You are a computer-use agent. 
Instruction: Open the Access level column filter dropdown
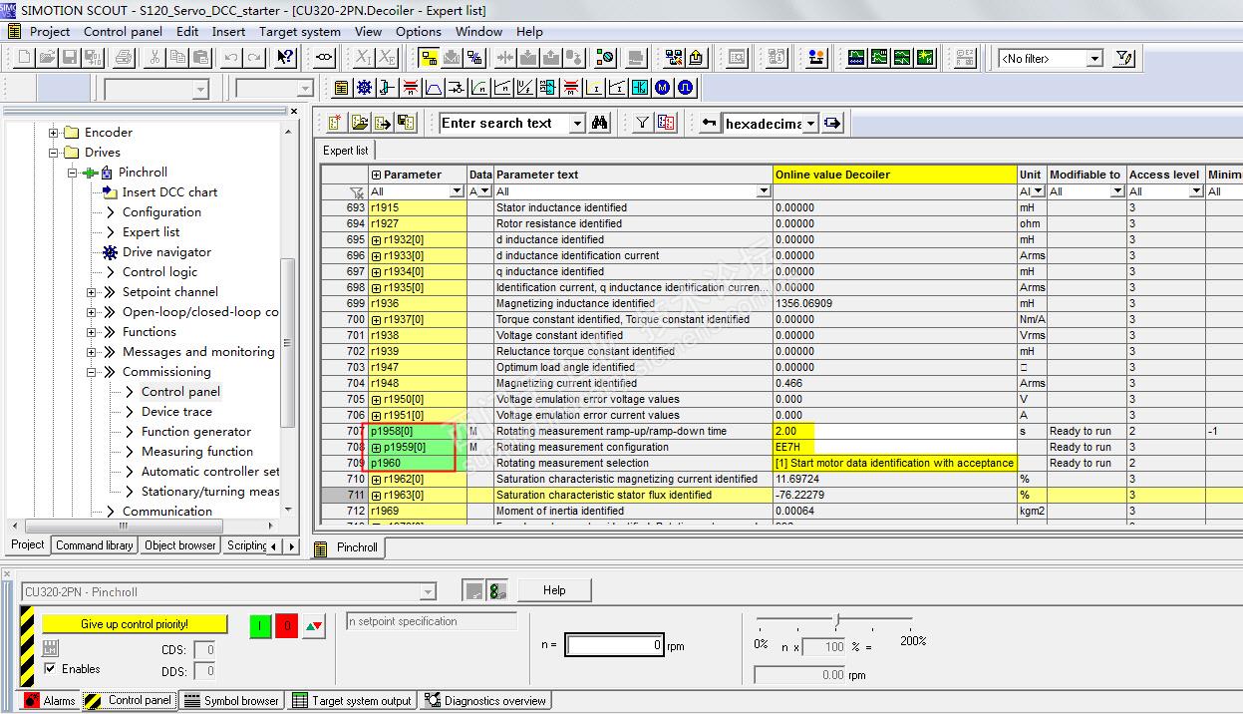tap(1196, 191)
